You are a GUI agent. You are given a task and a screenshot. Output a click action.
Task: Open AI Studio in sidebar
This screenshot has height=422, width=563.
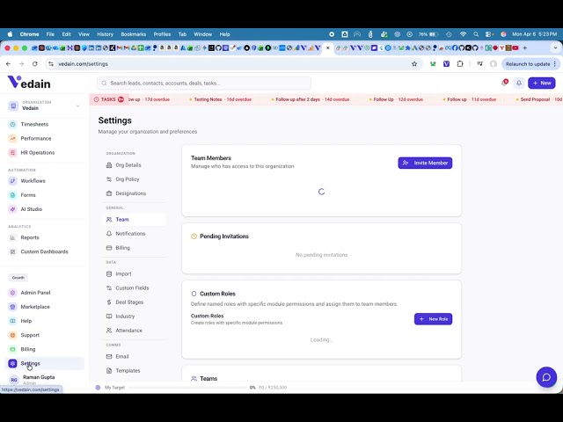tap(32, 209)
